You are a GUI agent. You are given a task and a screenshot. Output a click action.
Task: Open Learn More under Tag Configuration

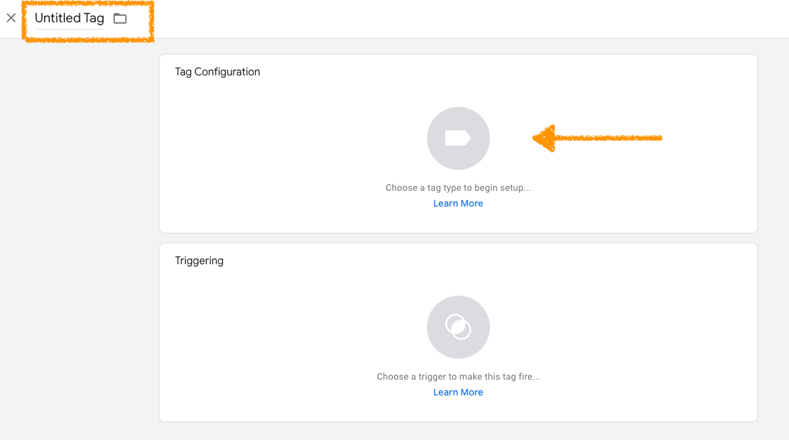coord(458,204)
